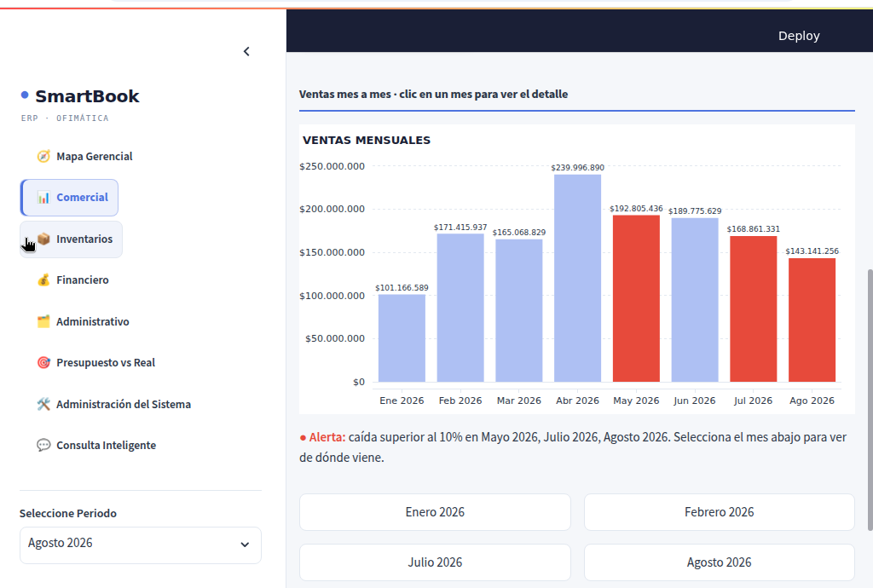This screenshot has height=588, width=873.
Task: Open the Seleccione Periodo dropdown showing Agosto 2026
Action: pyautogui.click(x=141, y=545)
